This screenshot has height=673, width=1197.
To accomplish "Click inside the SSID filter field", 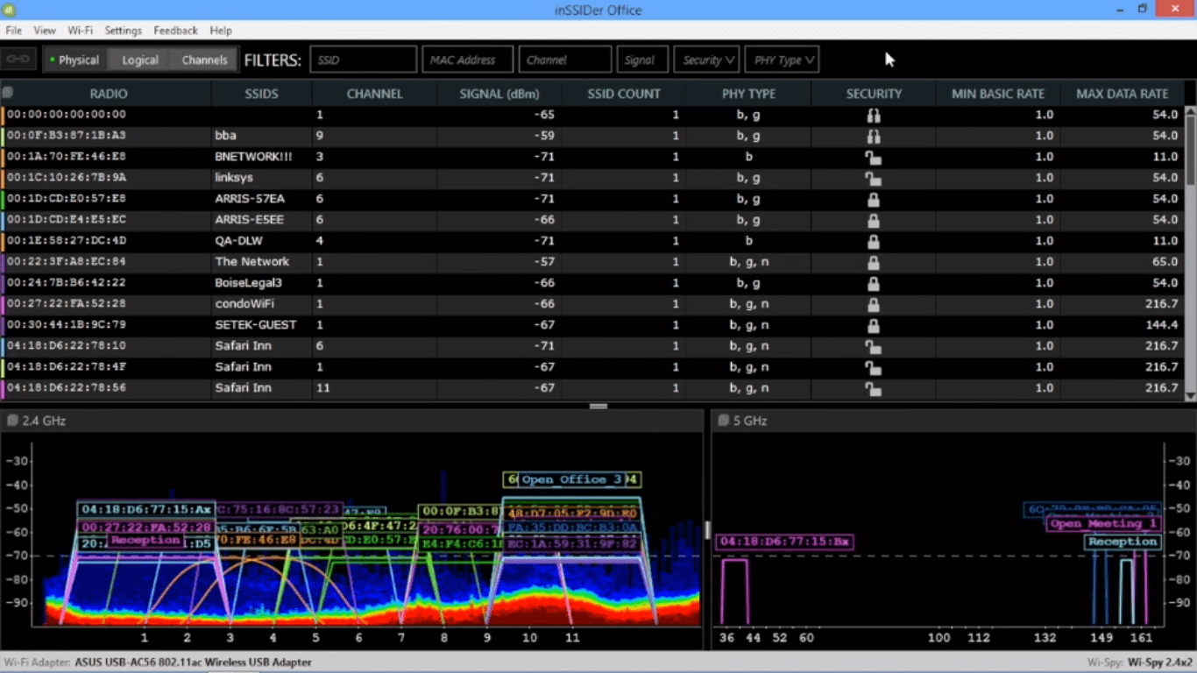I will tap(363, 59).
